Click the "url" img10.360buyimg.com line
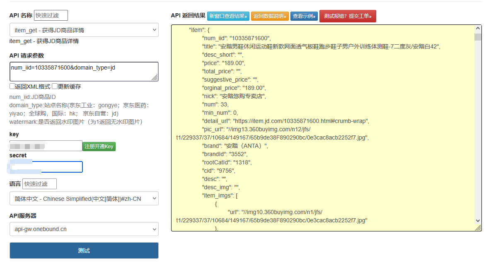 click(x=272, y=217)
